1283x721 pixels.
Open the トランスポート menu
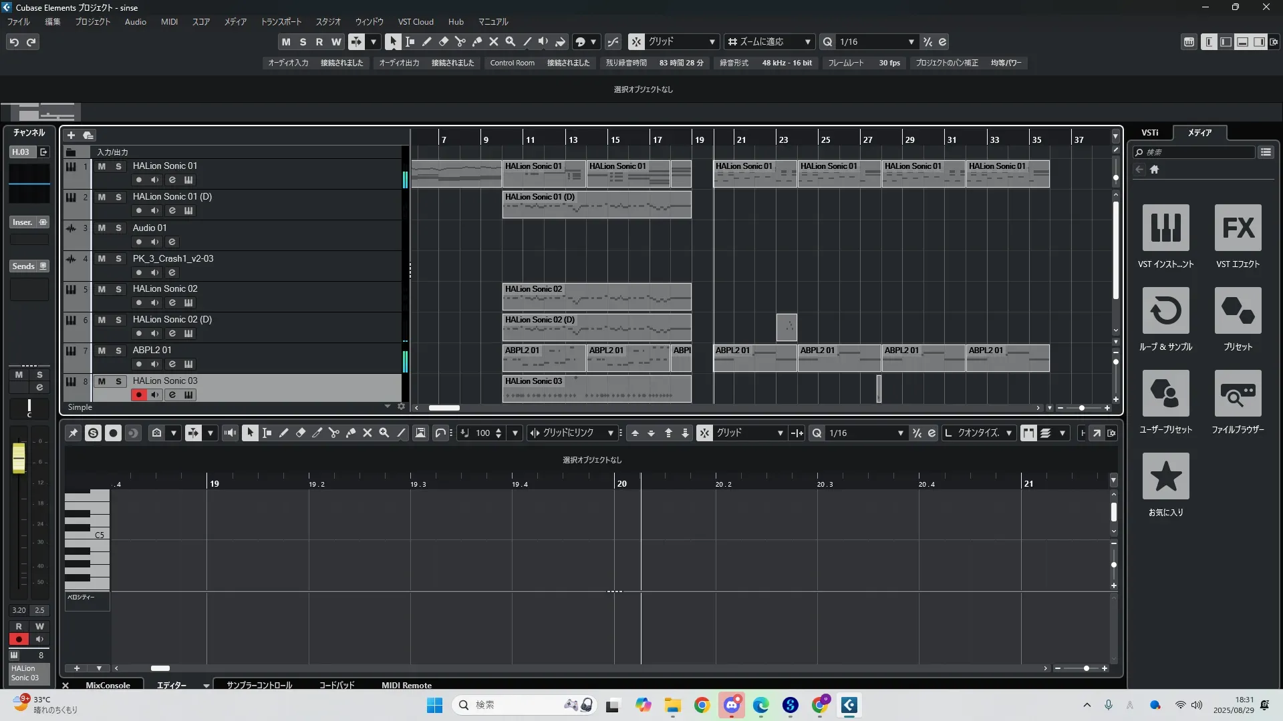(281, 21)
